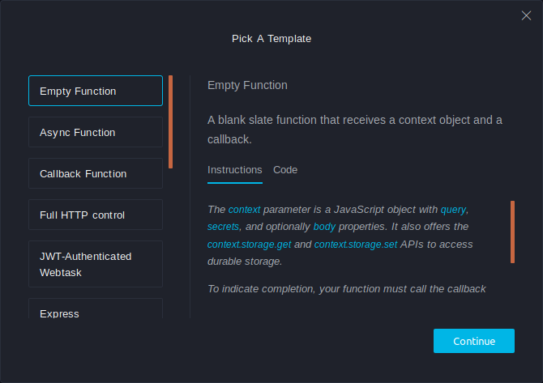543x383 pixels.
Task: Select the Empty Function template
Action: [96, 91]
